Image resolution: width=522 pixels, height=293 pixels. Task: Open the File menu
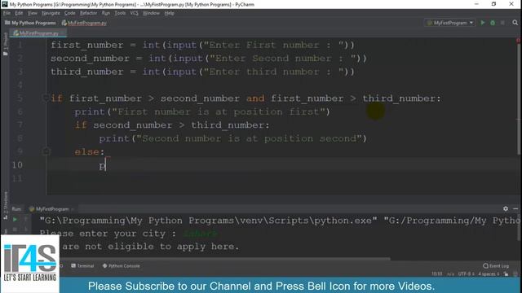(7, 13)
